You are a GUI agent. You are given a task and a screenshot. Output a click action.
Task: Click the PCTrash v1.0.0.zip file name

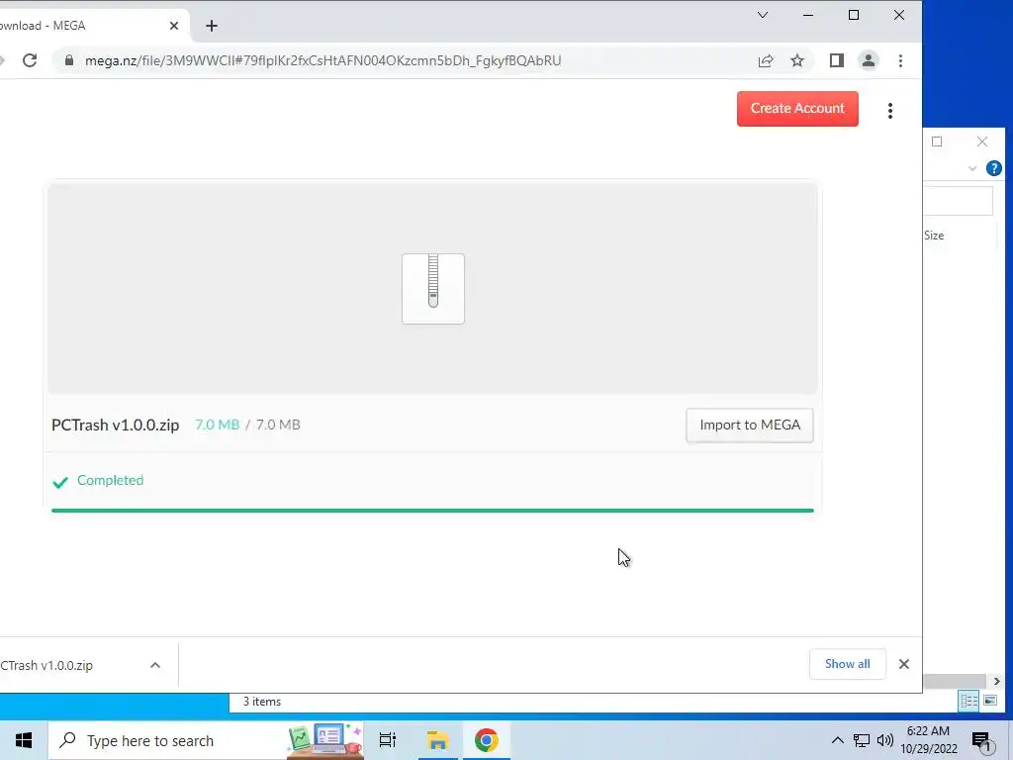(x=115, y=426)
